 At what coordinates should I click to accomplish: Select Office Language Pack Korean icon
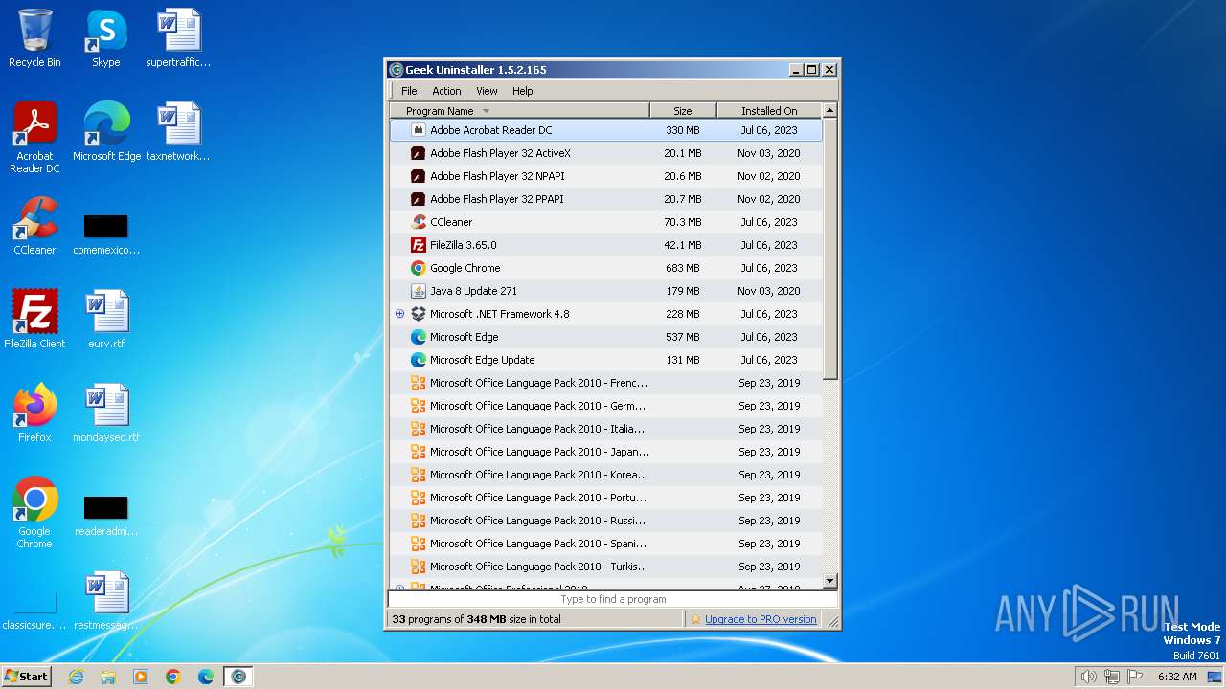tap(418, 475)
